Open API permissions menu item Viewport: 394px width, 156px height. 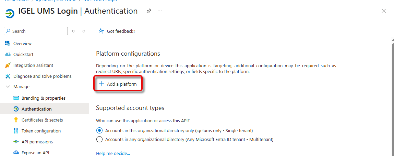point(37,142)
